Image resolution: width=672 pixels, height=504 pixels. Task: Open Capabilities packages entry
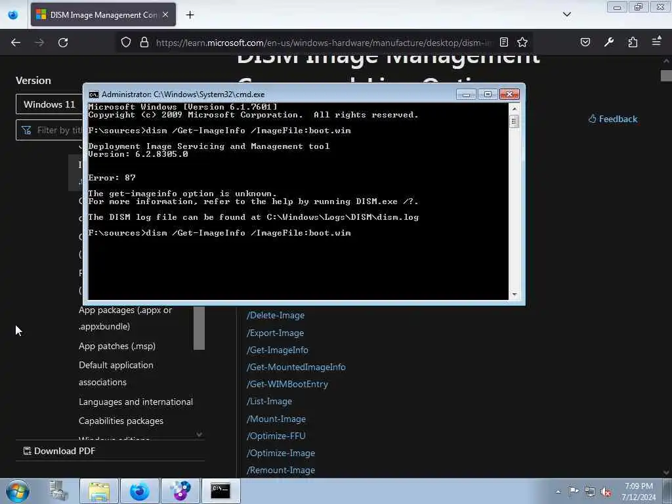coord(121,421)
